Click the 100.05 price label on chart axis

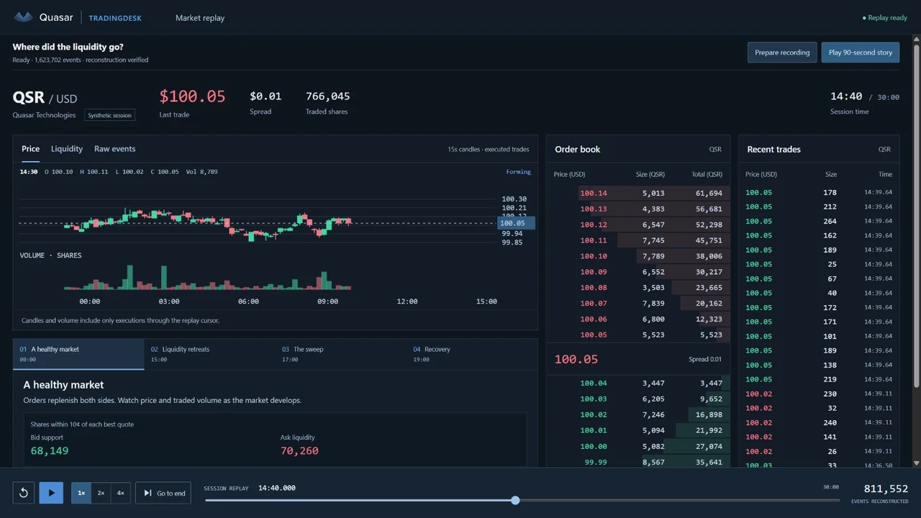(x=517, y=223)
